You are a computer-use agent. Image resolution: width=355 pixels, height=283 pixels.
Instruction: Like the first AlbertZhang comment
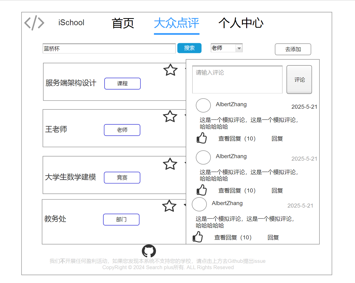[x=202, y=138]
